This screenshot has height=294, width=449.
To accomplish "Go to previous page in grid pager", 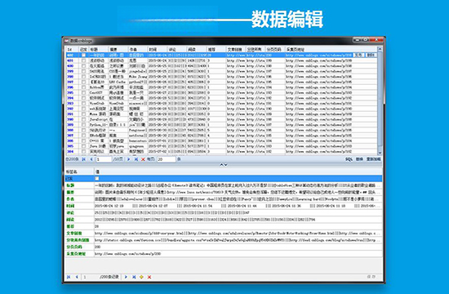I will coord(91,159).
